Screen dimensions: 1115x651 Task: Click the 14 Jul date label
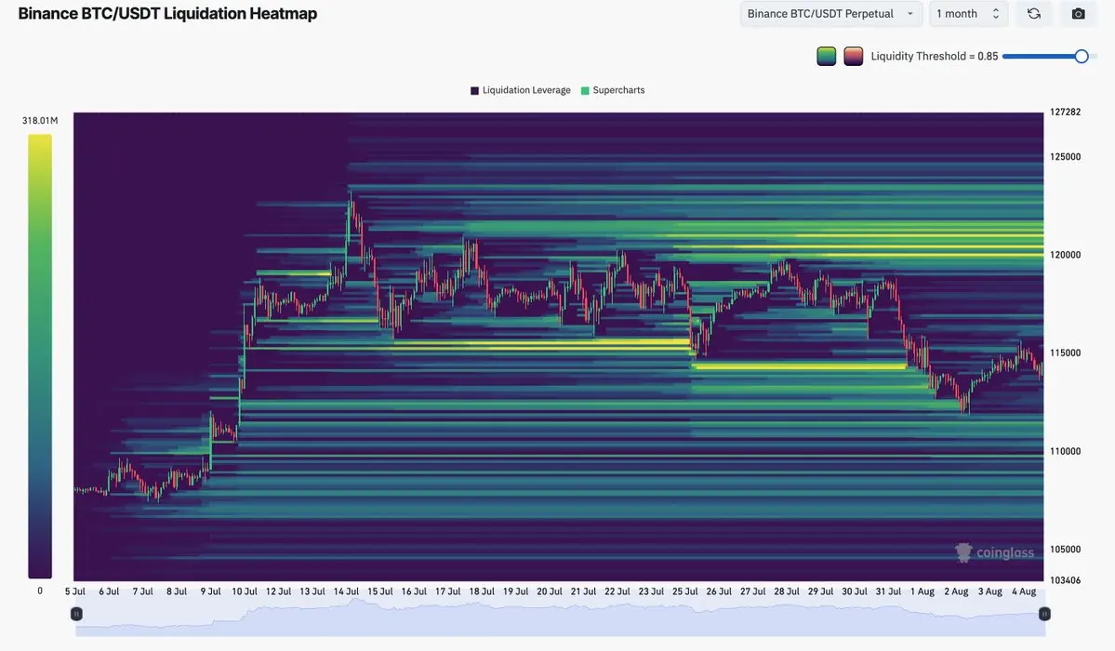[x=346, y=591]
